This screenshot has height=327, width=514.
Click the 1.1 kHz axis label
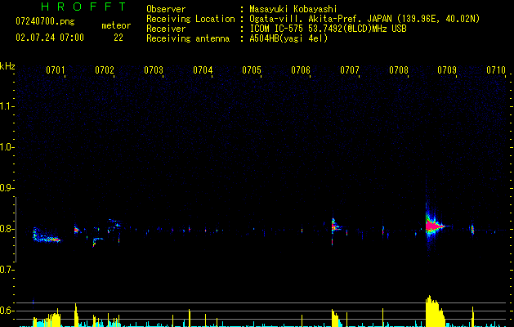pyautogui.click(x=7, y=106)
